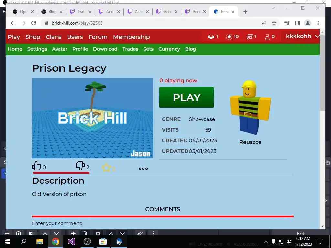Open the Users navigation item
The height and width of the screenshot is (248, 331).
[x=75, y=37]
